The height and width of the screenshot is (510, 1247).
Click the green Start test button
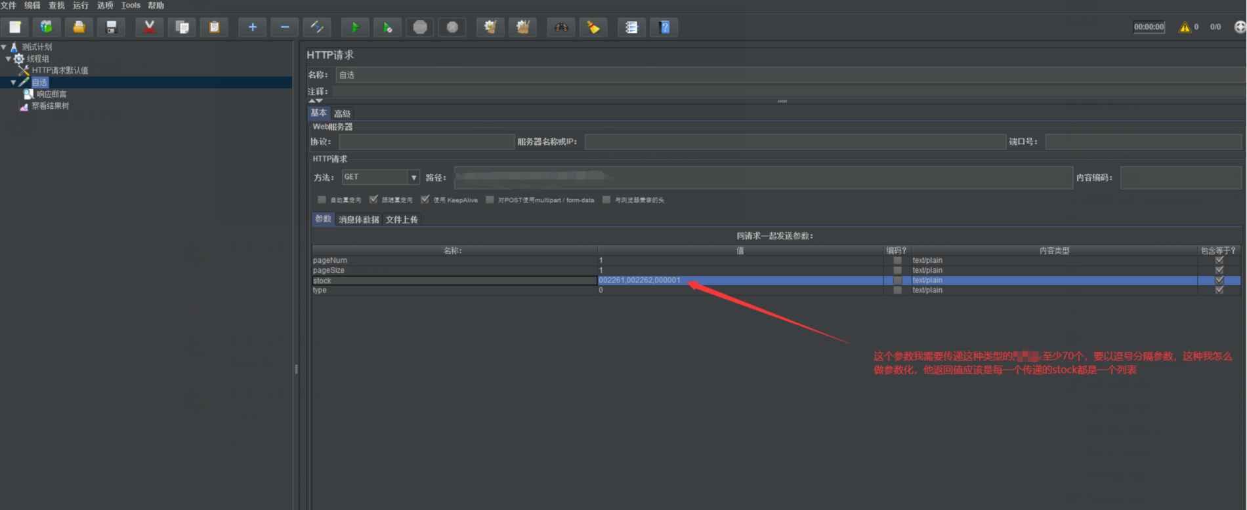tap(355, 28)
